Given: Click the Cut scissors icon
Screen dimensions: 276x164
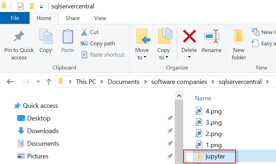Looking at the screenshot, I should tap(84, 32).
